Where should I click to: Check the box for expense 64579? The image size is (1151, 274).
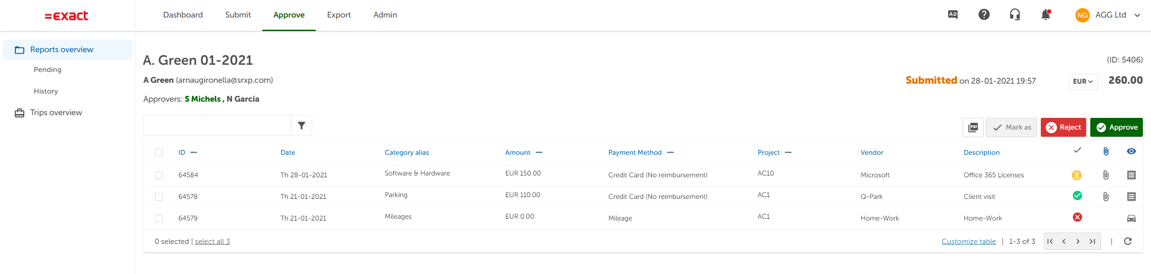click(159, 218)
